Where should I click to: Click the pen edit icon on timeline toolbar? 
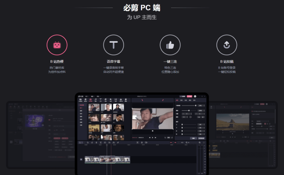pyautogui.click(x=118, y=142)
